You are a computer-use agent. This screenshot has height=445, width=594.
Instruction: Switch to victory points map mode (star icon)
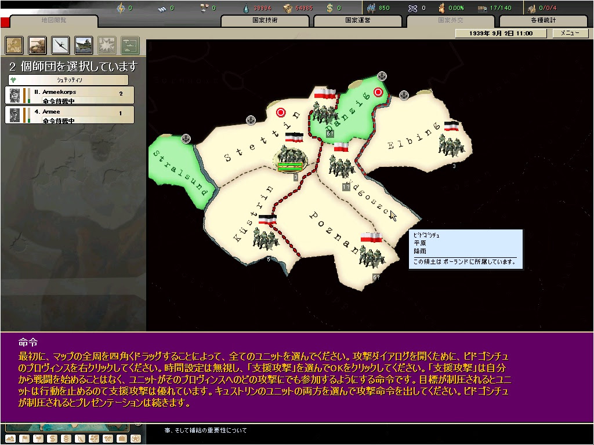(x=136, y=439)
